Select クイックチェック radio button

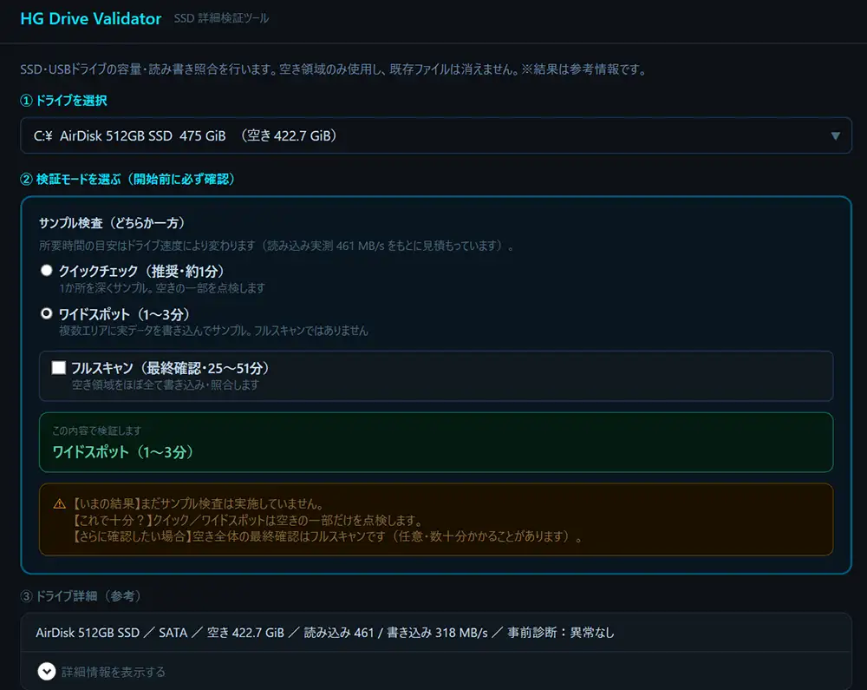pyautogui.click(x=47, y=271)
